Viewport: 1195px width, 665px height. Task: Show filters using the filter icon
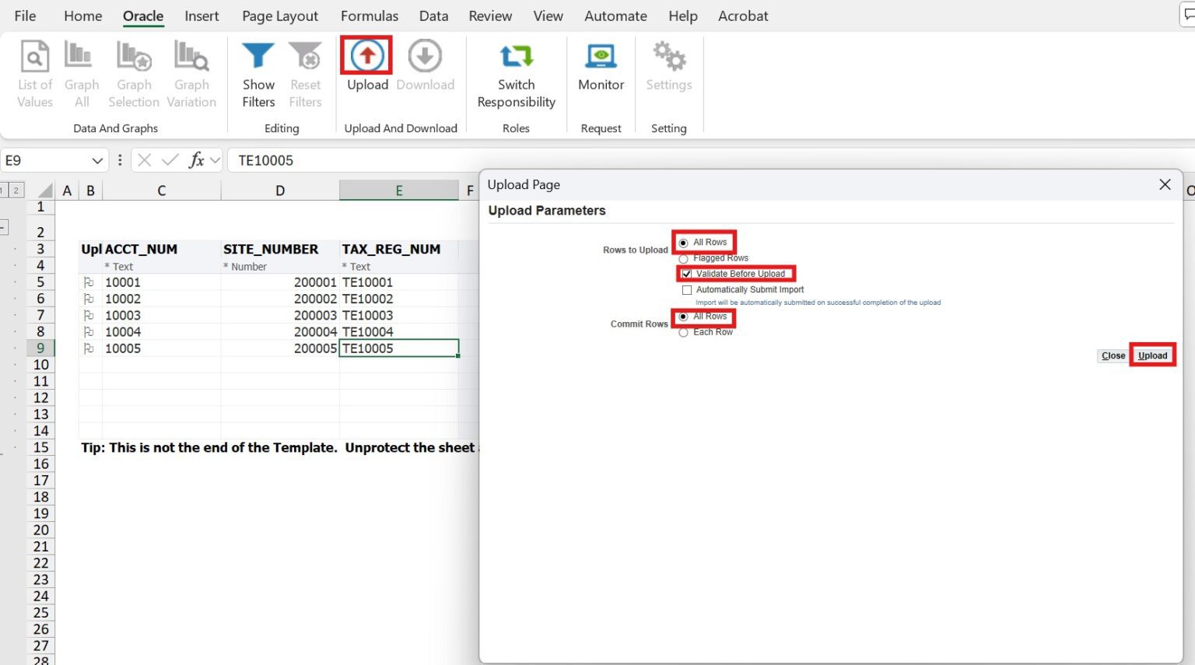pyautogui.click(x=258, y=72)
